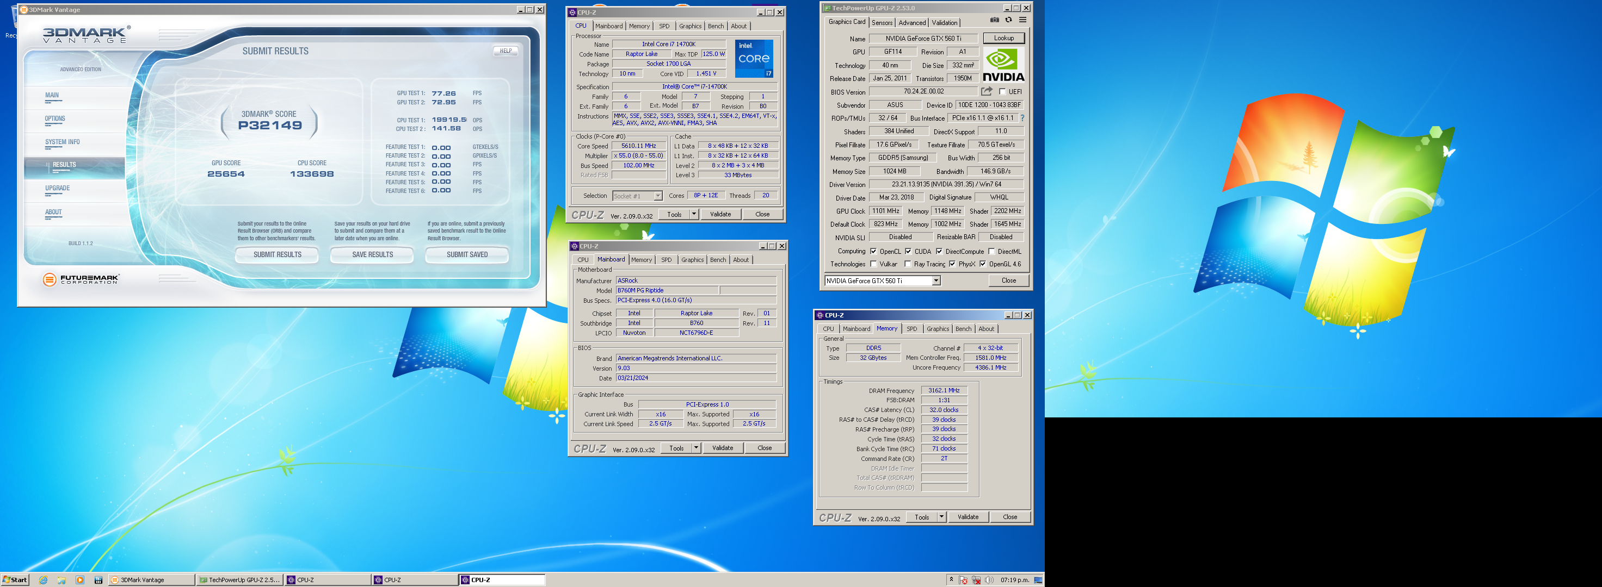Toggle the UEFI checkbox in GPU-Z
Screen dimensions: 1602x587
click(x=1002, y=91)
